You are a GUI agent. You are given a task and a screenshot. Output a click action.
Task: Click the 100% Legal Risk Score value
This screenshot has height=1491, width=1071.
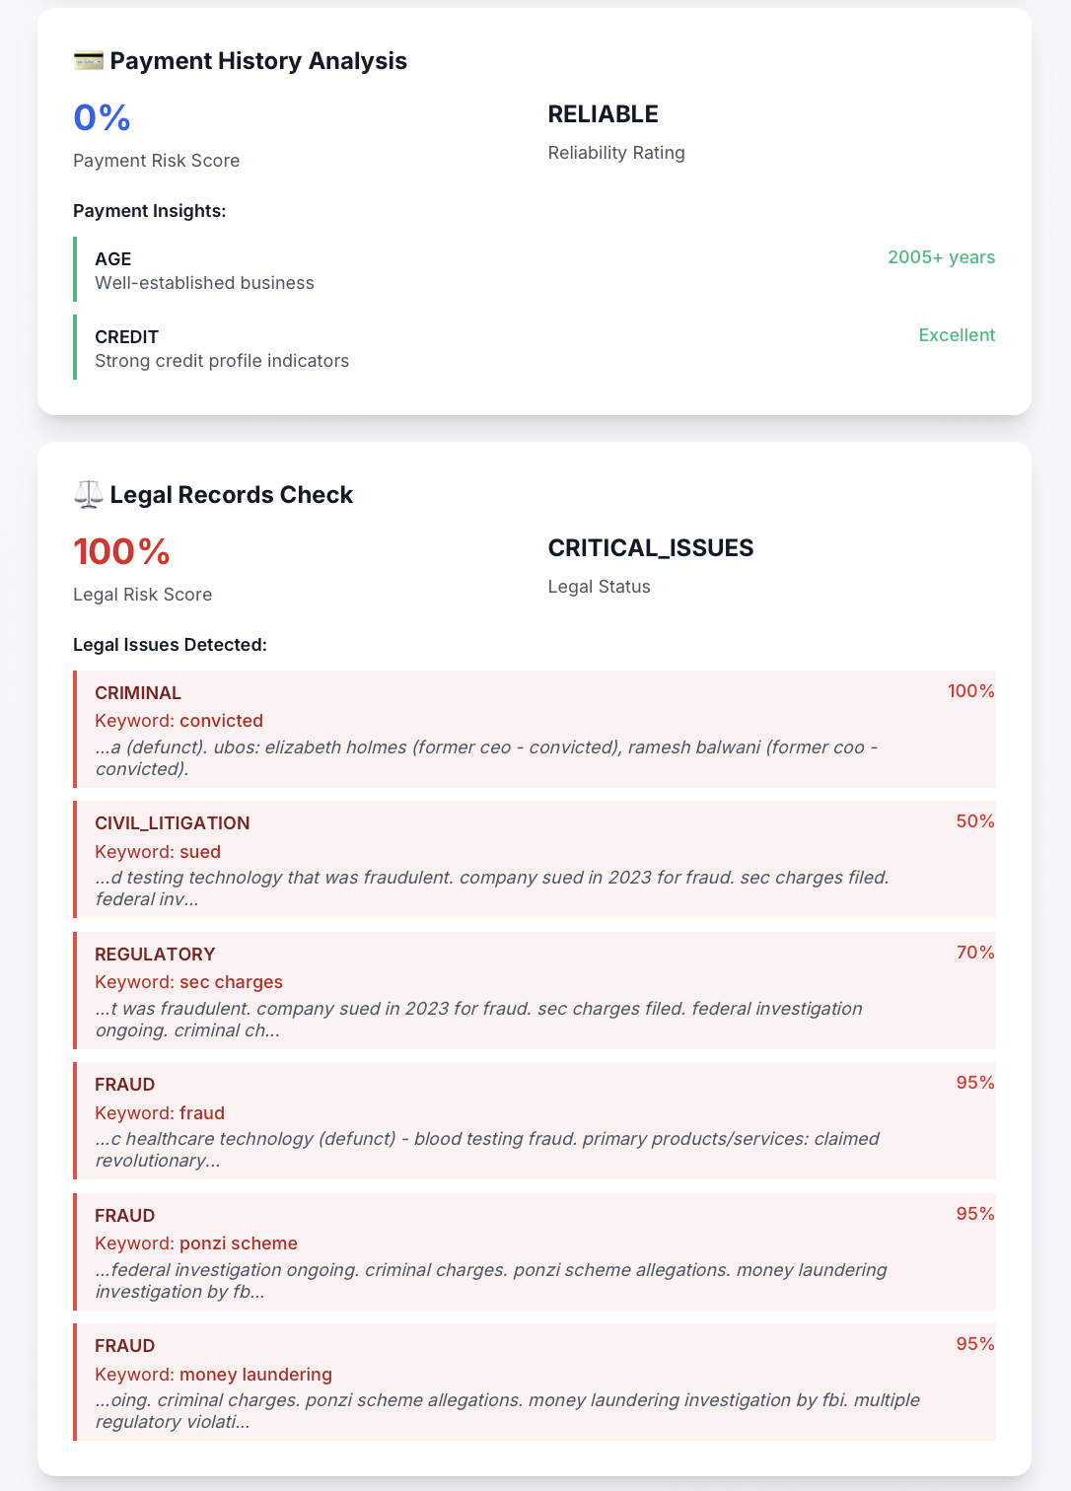pos(121,551)
